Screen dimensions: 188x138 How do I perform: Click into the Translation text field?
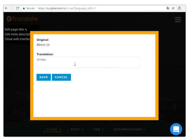[88, 62]
